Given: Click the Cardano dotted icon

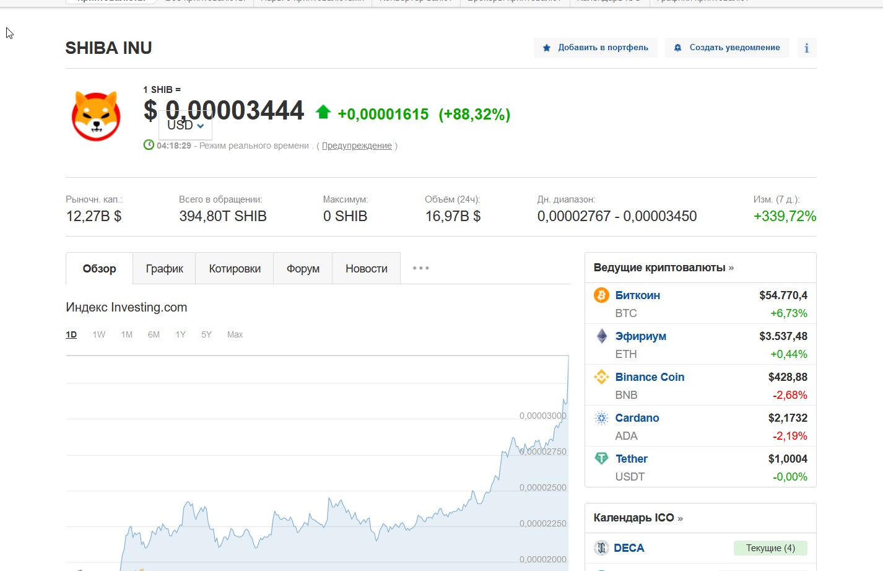Looking at the screenshot, I should (x=601, y=418).
